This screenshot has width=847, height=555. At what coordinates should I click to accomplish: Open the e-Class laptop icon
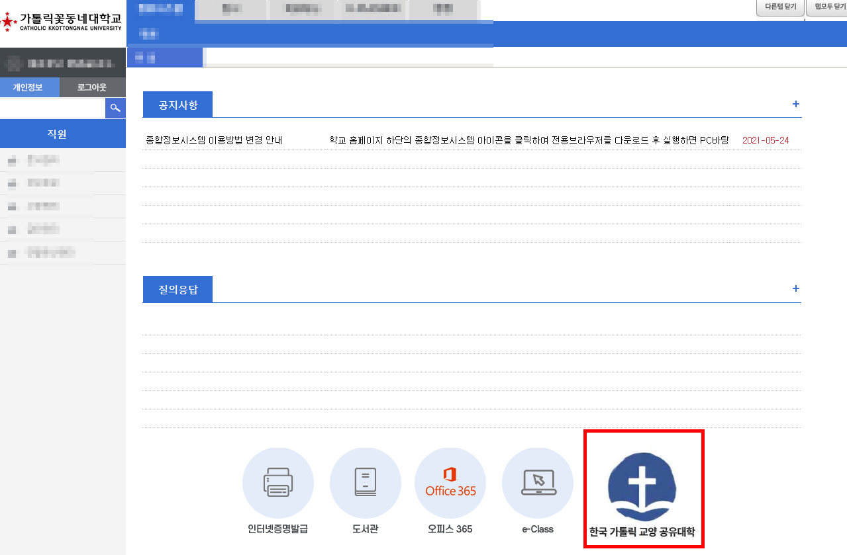coord(538,483)
